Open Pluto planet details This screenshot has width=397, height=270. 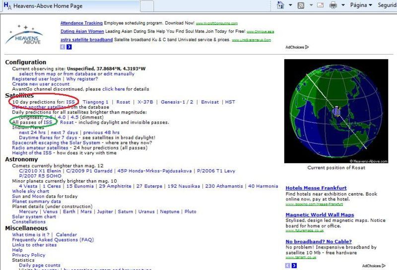191,211
